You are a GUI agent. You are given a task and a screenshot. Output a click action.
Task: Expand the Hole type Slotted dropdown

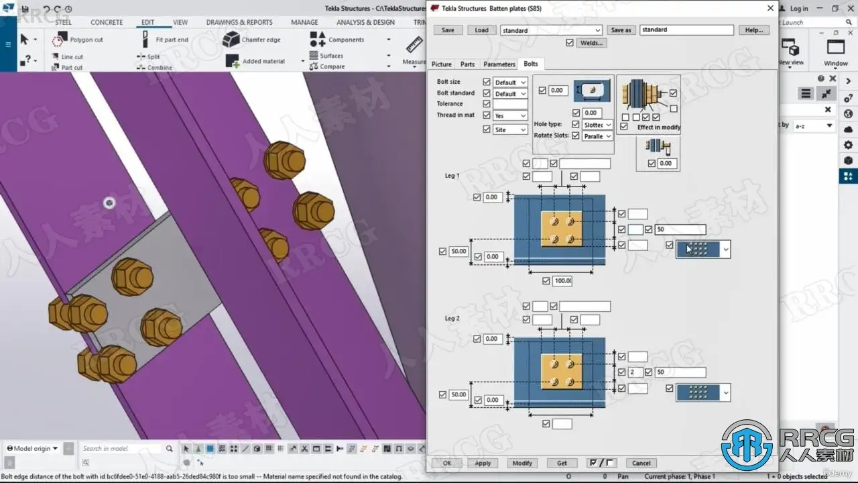(597, 125)
